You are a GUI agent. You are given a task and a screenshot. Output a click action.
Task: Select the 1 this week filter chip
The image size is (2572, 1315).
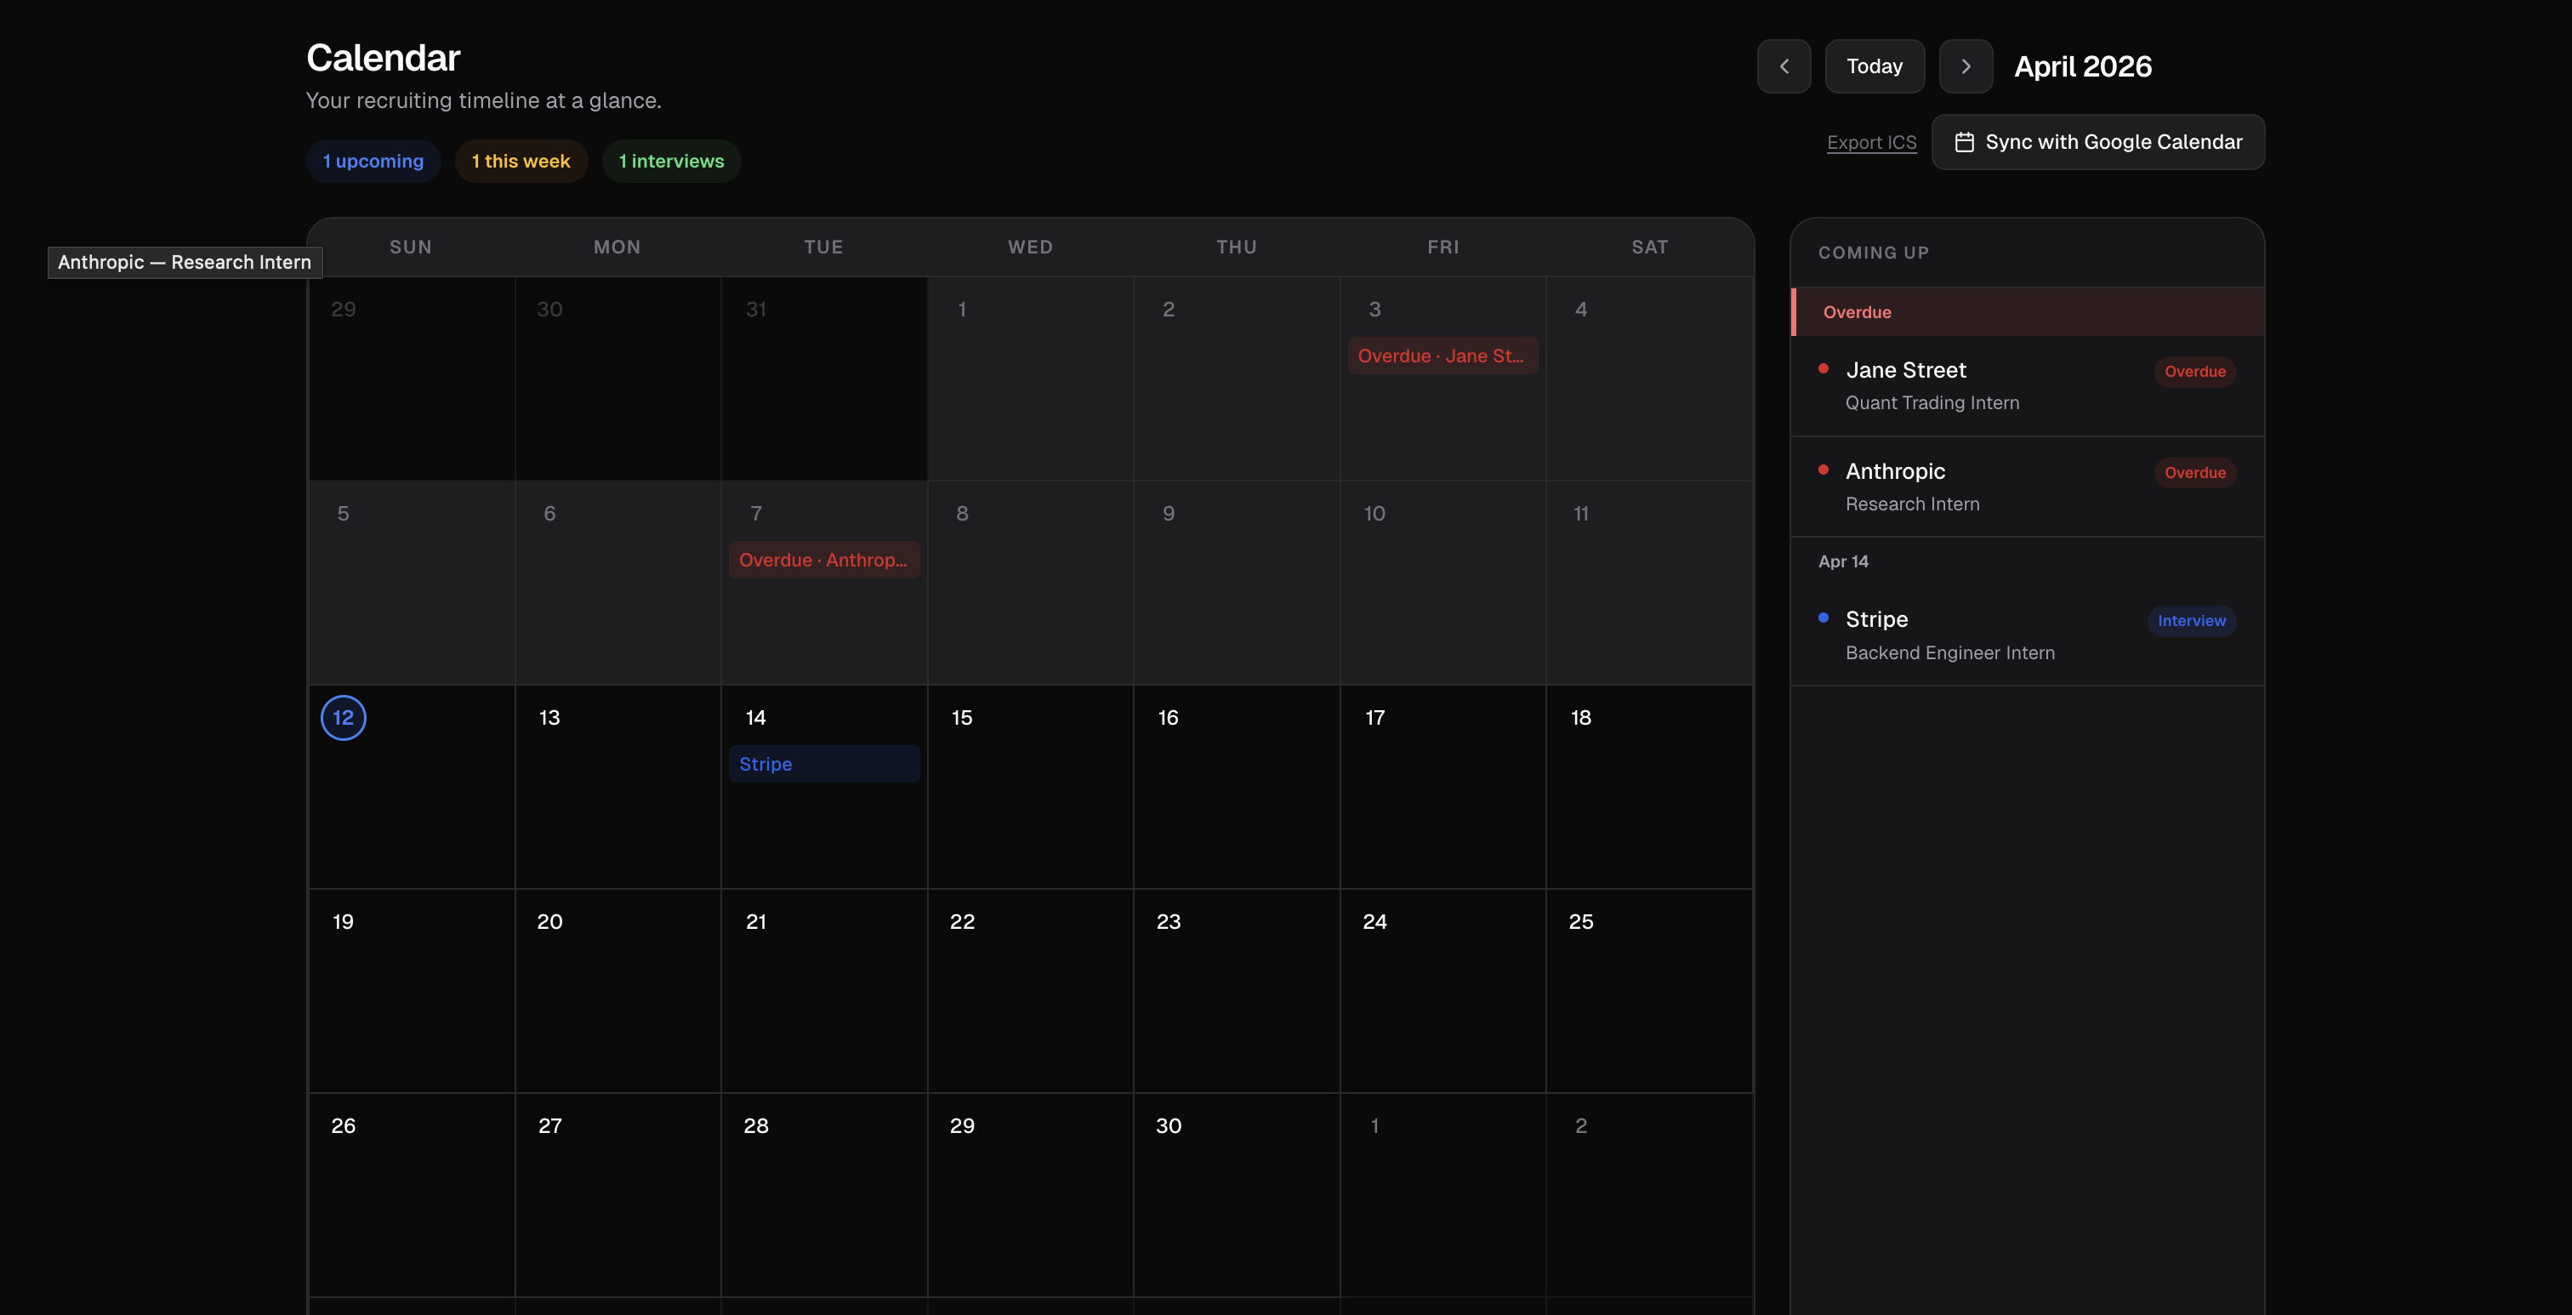(x=521, y=161)
